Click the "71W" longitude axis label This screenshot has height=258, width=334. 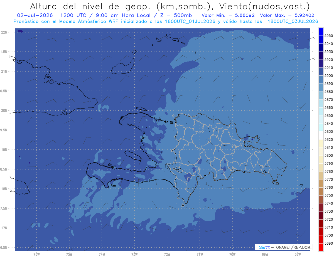click(x=200, y=254)
